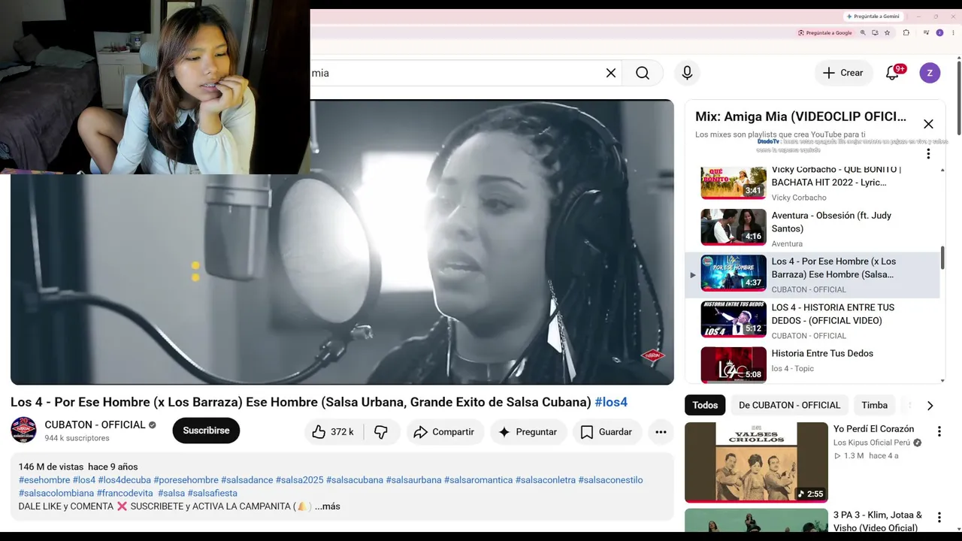Open the #salsaromantica hashtag

tap(478, 480)
